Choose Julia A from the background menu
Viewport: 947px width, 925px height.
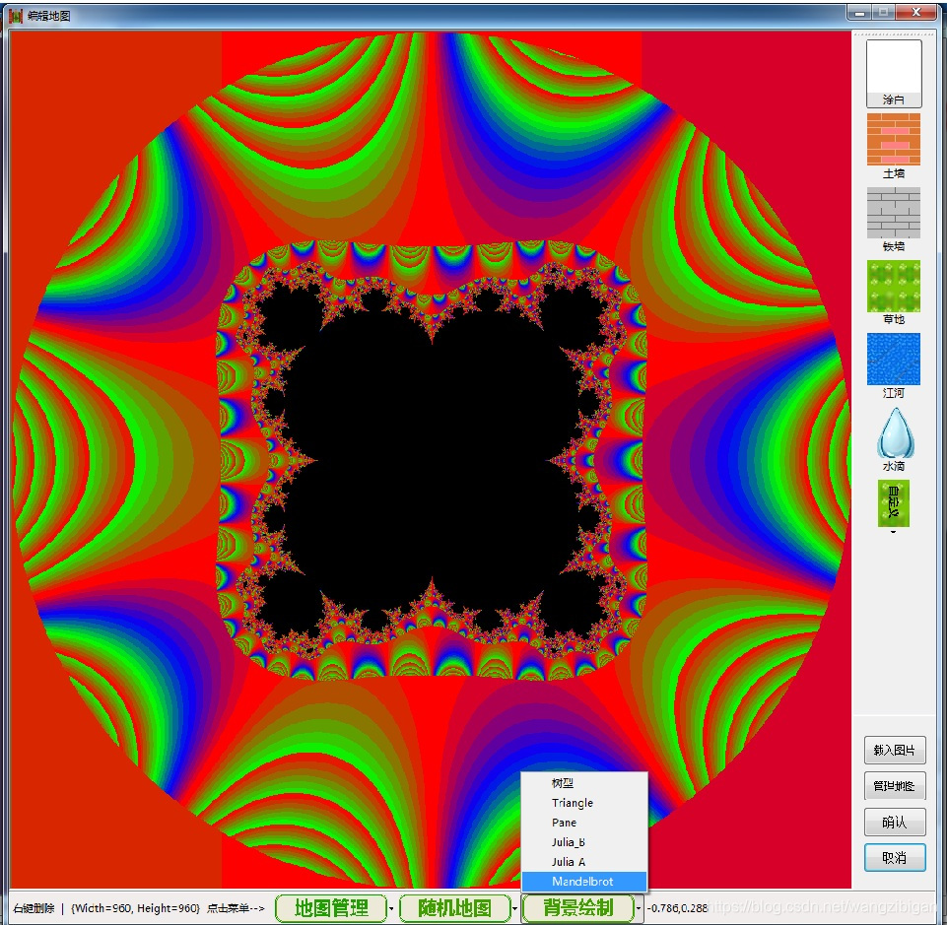(584, 862)
